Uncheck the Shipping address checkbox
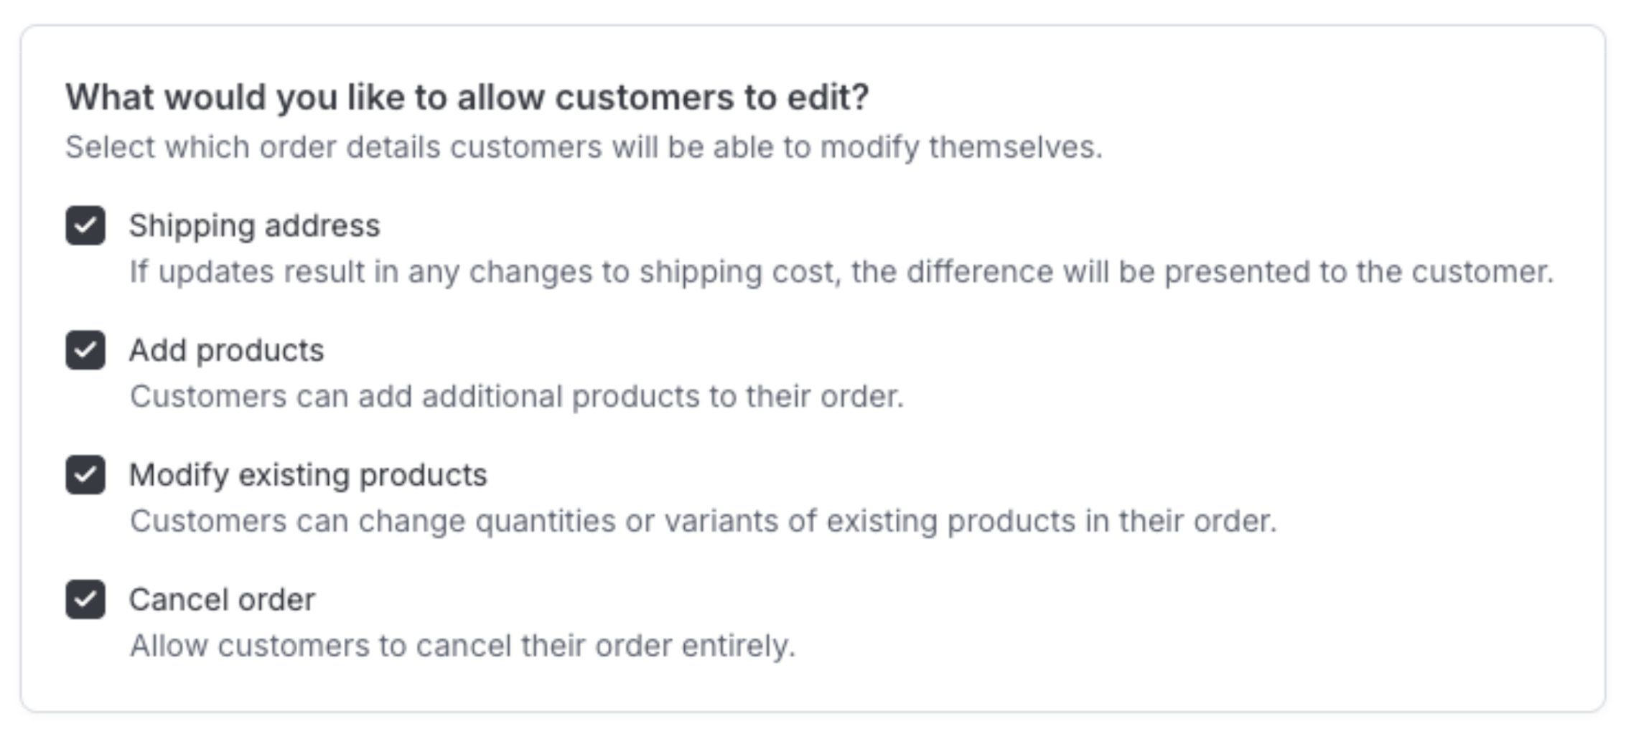1631x739 pixels. point(85,225)
